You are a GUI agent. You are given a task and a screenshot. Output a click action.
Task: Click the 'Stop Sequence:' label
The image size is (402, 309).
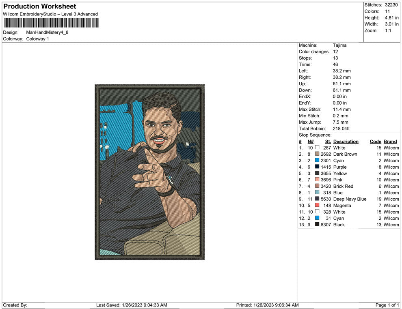[315, 135]
